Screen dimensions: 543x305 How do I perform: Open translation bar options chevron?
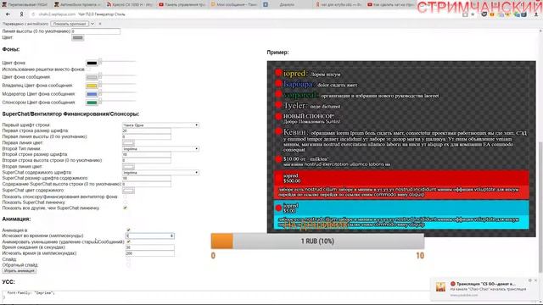tap(92, 24)
